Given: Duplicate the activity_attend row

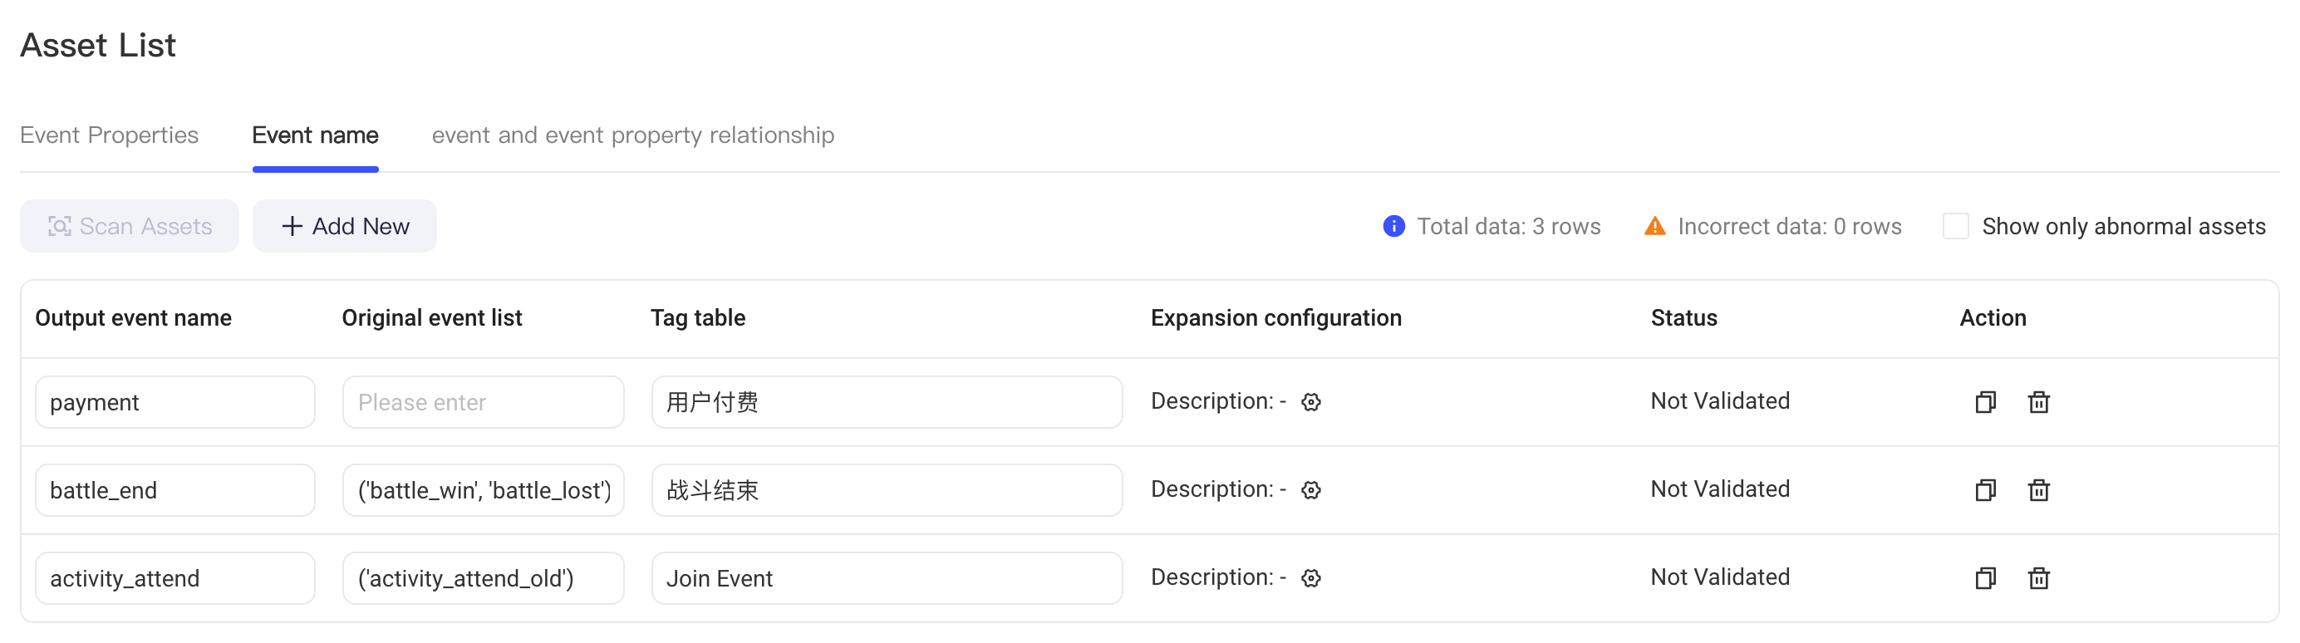Looking at the screenshot, I should point(1985,578).
